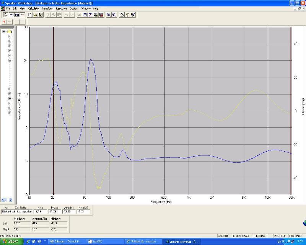Open the Transform menu
The image size is (306, 245).
[47, 8]
